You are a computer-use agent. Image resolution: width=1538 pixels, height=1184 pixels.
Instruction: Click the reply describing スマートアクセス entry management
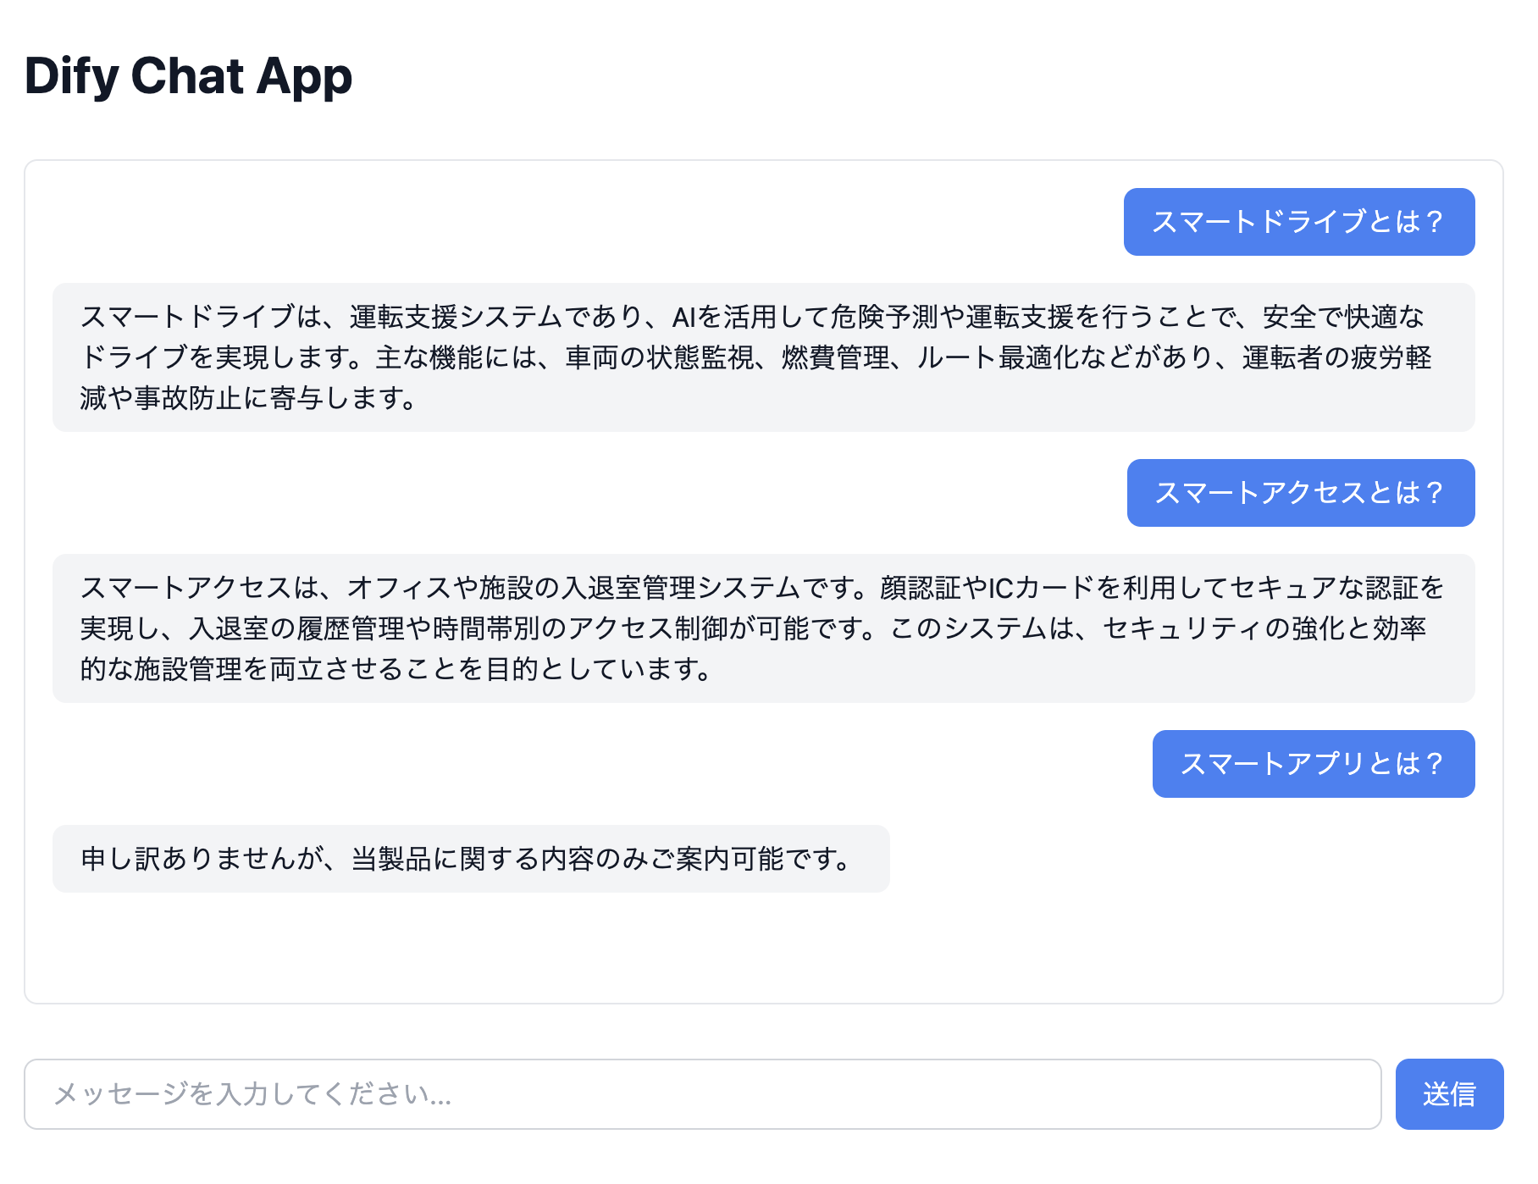[764, 628]
